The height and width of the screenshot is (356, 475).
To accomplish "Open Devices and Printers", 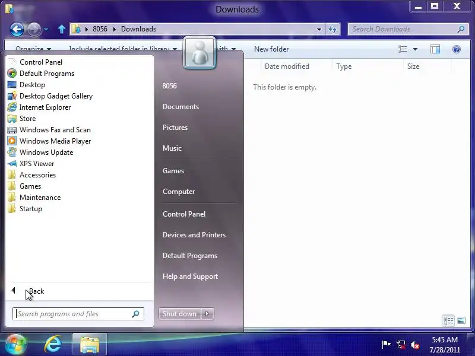I will [x=194, y=234].
